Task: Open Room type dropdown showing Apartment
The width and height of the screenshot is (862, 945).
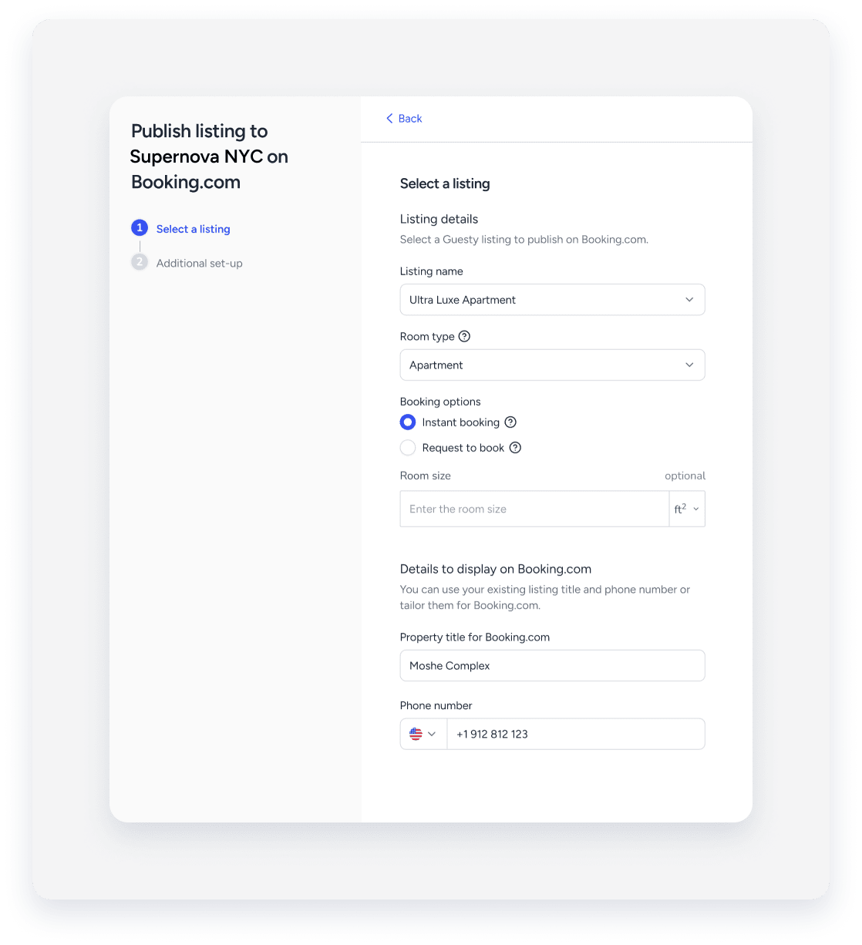Action: 552,365
